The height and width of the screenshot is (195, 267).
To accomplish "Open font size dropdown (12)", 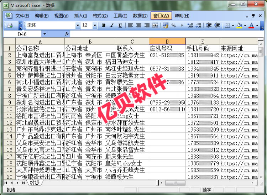I will pyautogui.click(x=95, y=26).
